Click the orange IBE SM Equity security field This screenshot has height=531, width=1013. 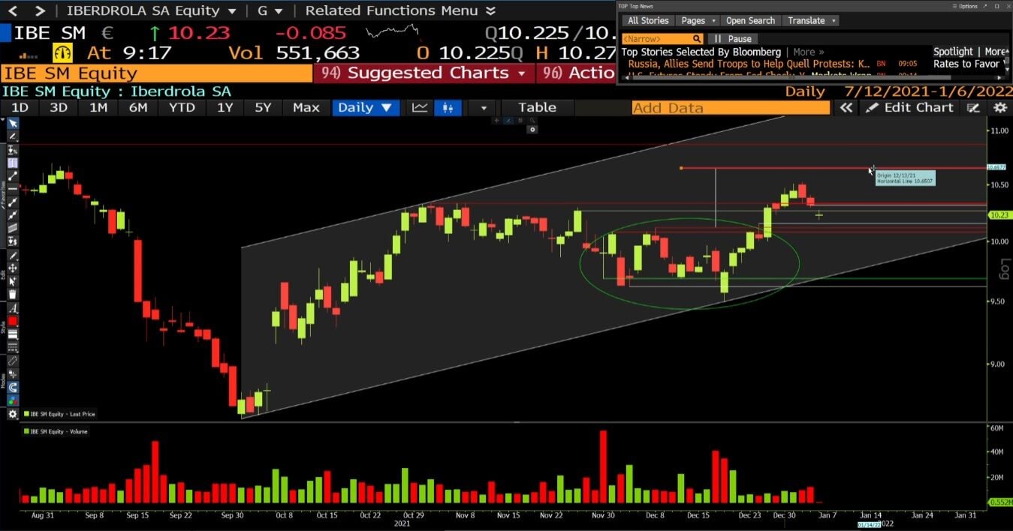[x=156, y=73]
